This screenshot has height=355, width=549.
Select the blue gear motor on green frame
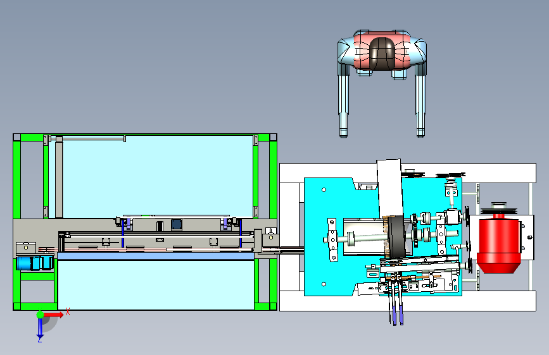(34, 263)
